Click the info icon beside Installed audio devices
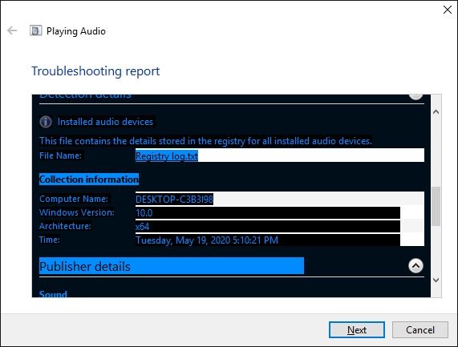Screen dimensions: 458x347 click(46, 122)
